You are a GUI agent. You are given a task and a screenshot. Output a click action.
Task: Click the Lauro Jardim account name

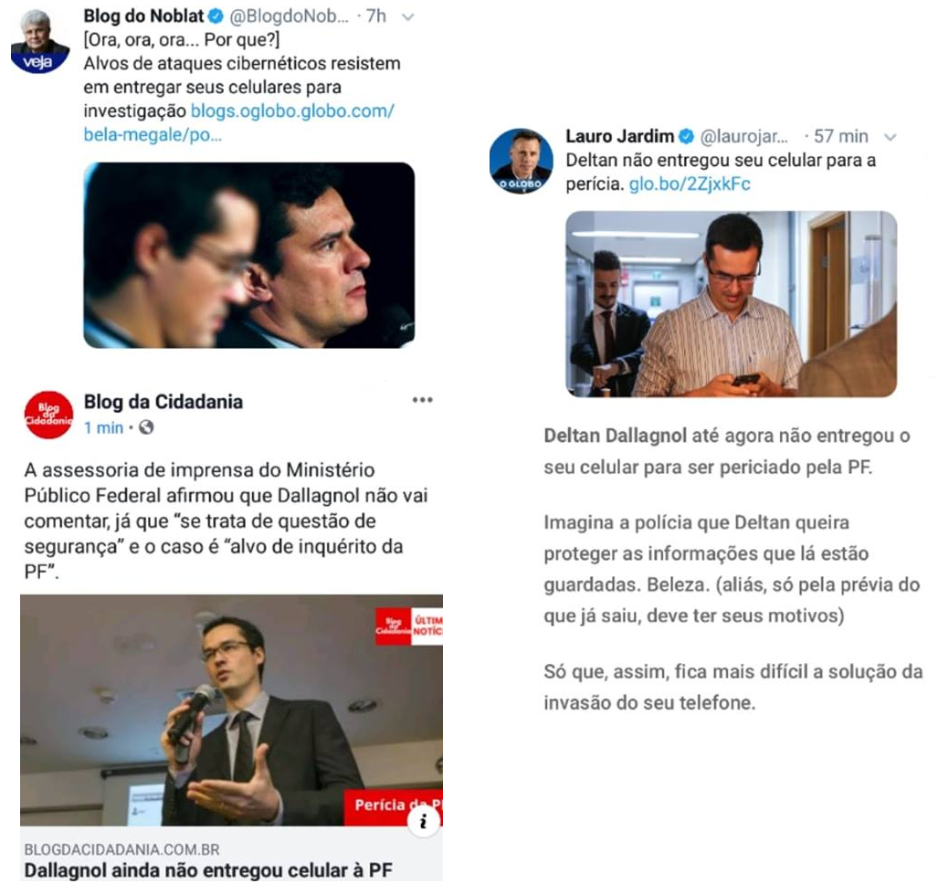pos(620,136)
